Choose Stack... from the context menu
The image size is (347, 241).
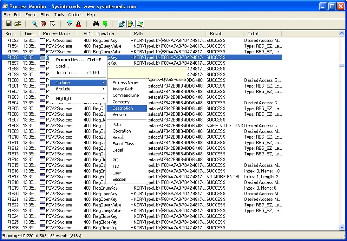(x=63, y=66)
